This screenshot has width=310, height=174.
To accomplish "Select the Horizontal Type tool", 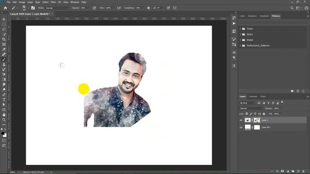I will click(4, 100).
